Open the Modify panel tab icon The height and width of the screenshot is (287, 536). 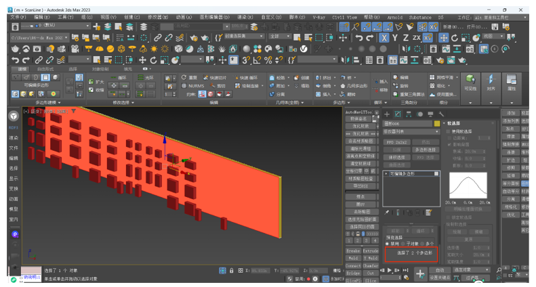[x=398, y=114]
